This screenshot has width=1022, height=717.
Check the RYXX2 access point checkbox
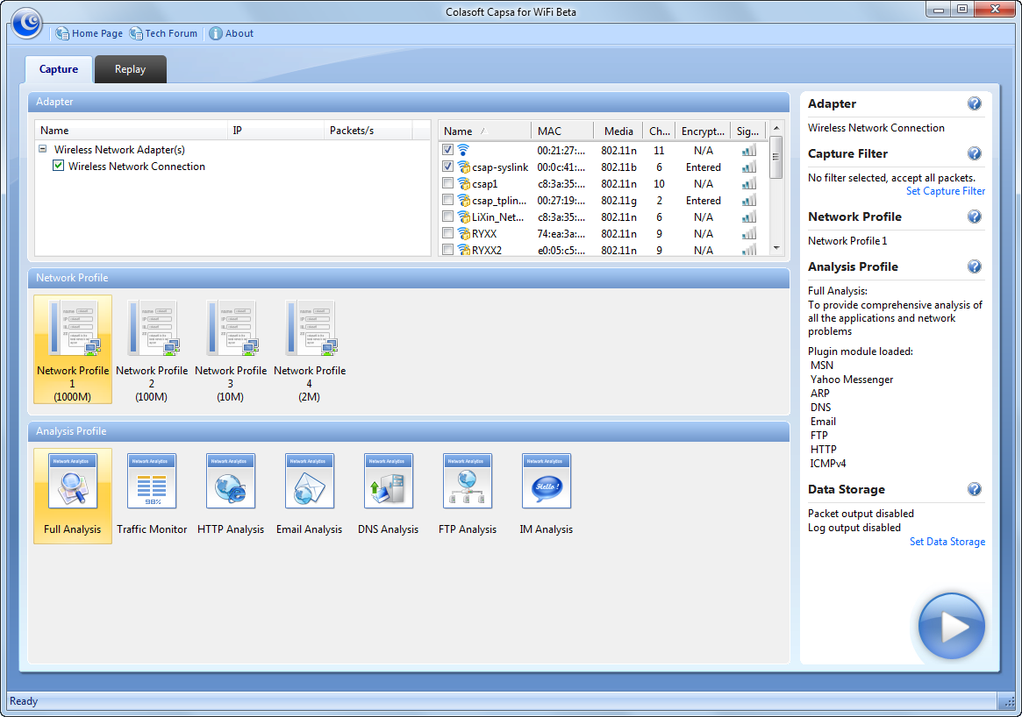447,250
